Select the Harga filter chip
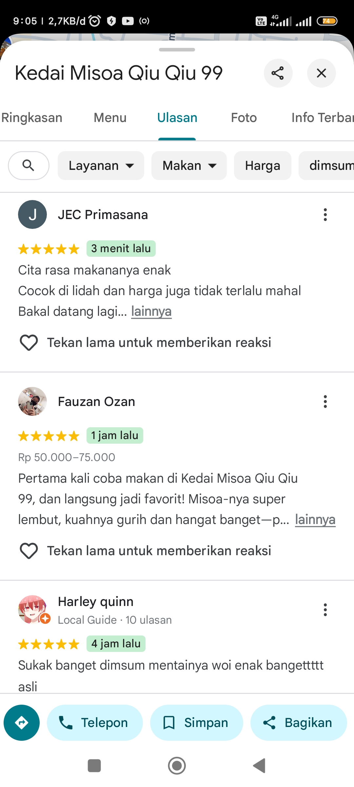The image size is (354, 787). tap(263, 166)
